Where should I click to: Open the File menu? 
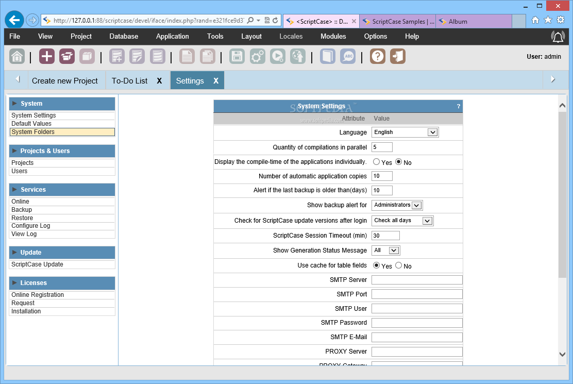(14, 37)
